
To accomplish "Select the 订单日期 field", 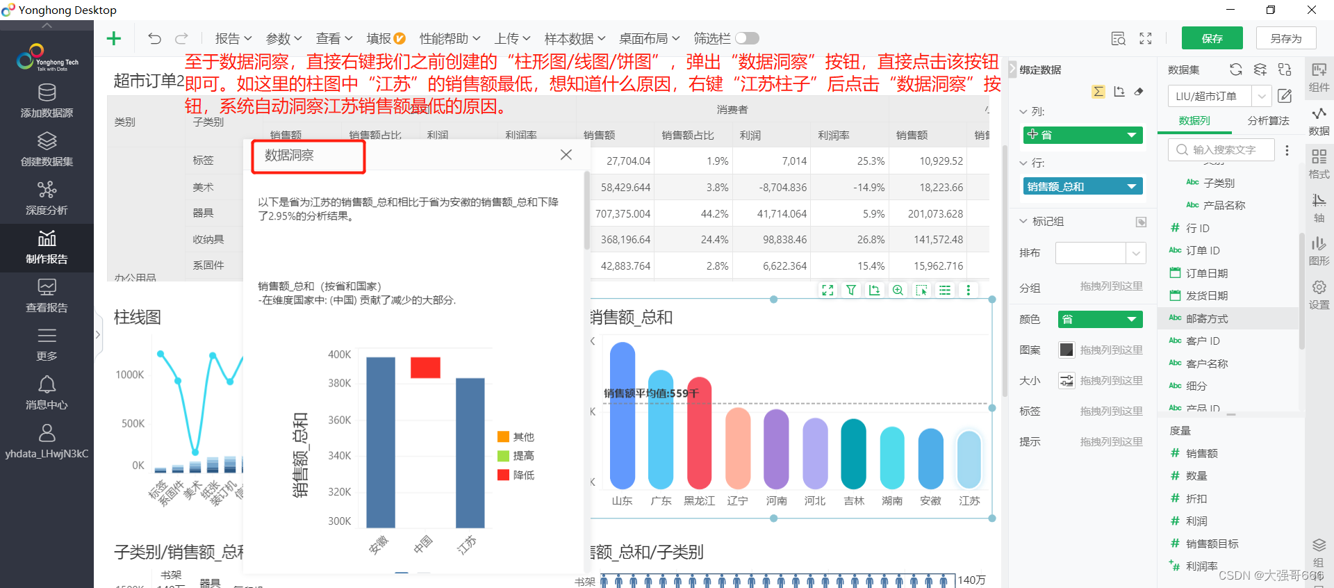I will coord(1206,273).
